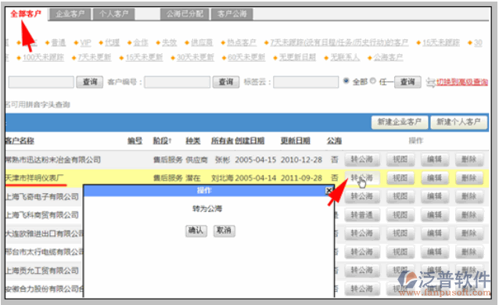The width and height of the screenshot is (499, 305).
Task: Click 转公海 for 天津市祥明仪表厂
Action: click(362, 178)
